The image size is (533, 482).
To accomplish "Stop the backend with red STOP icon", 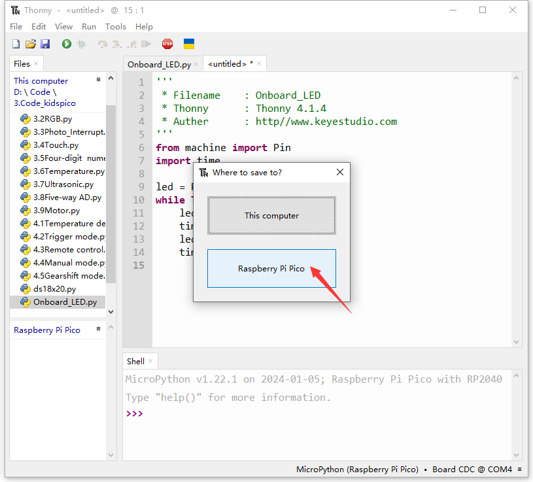I will click(167, 44).
